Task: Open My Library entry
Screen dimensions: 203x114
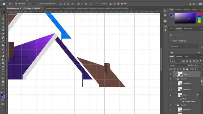Action: [184, 46]
